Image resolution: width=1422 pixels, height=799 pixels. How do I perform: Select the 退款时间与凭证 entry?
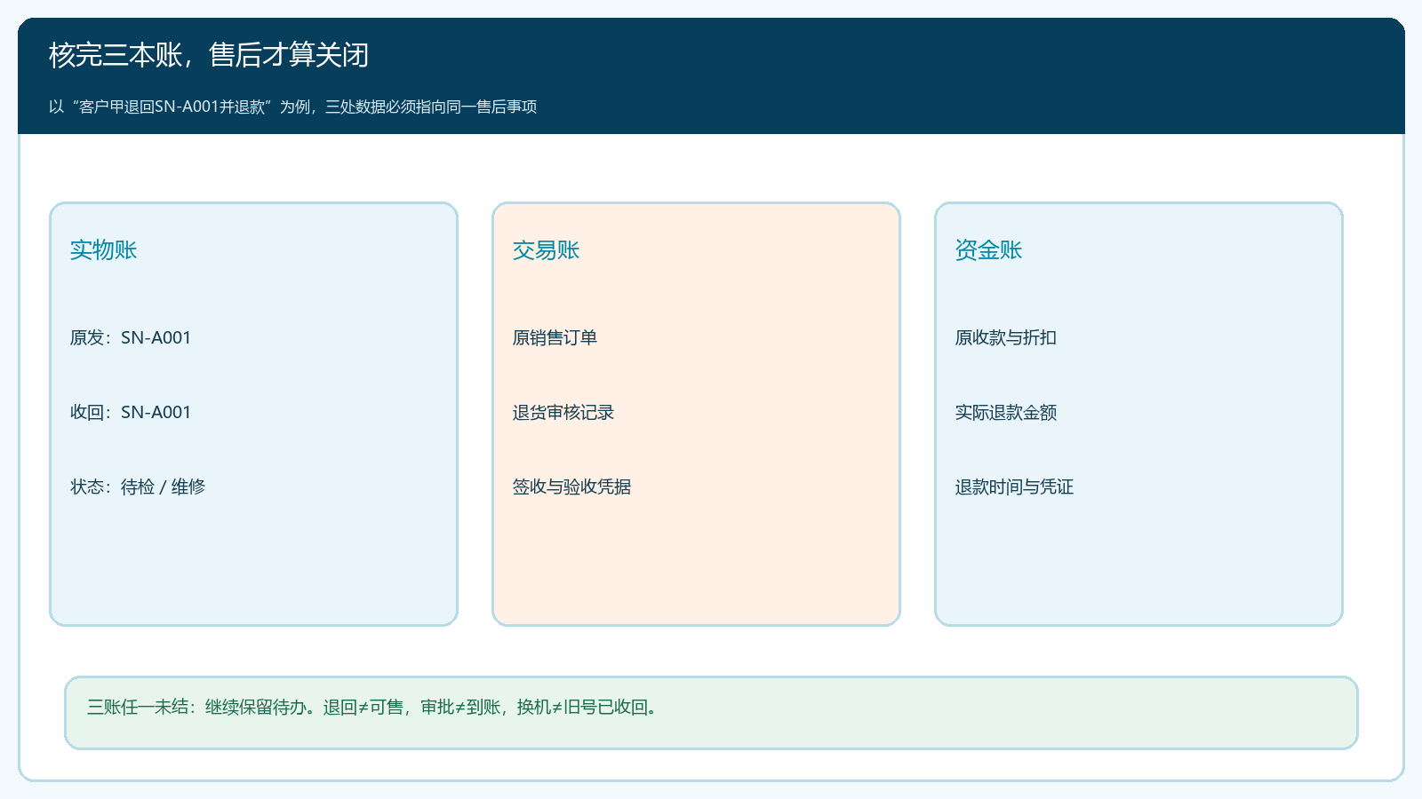1014,487
